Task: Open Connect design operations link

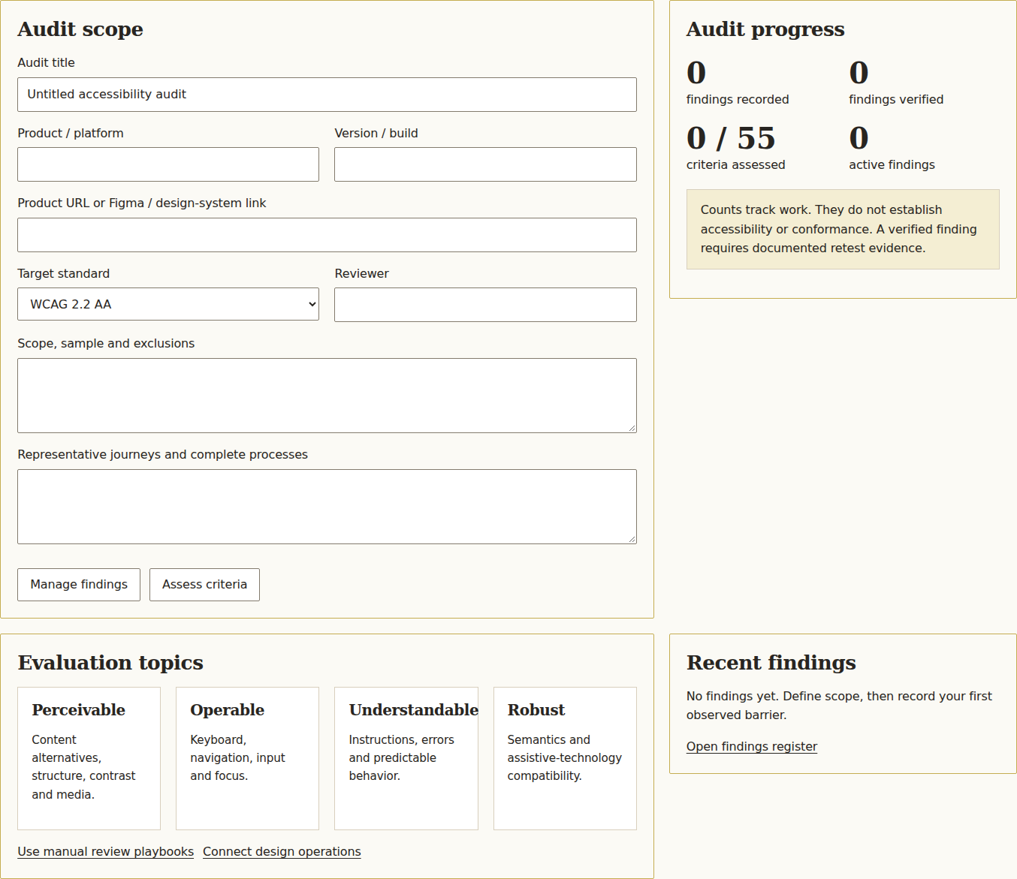Action: pos(282,852)
